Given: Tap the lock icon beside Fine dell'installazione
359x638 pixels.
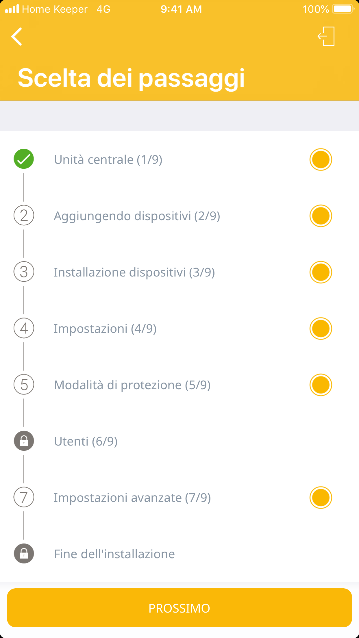Looking at the screenshot, I should coord(24,554).
